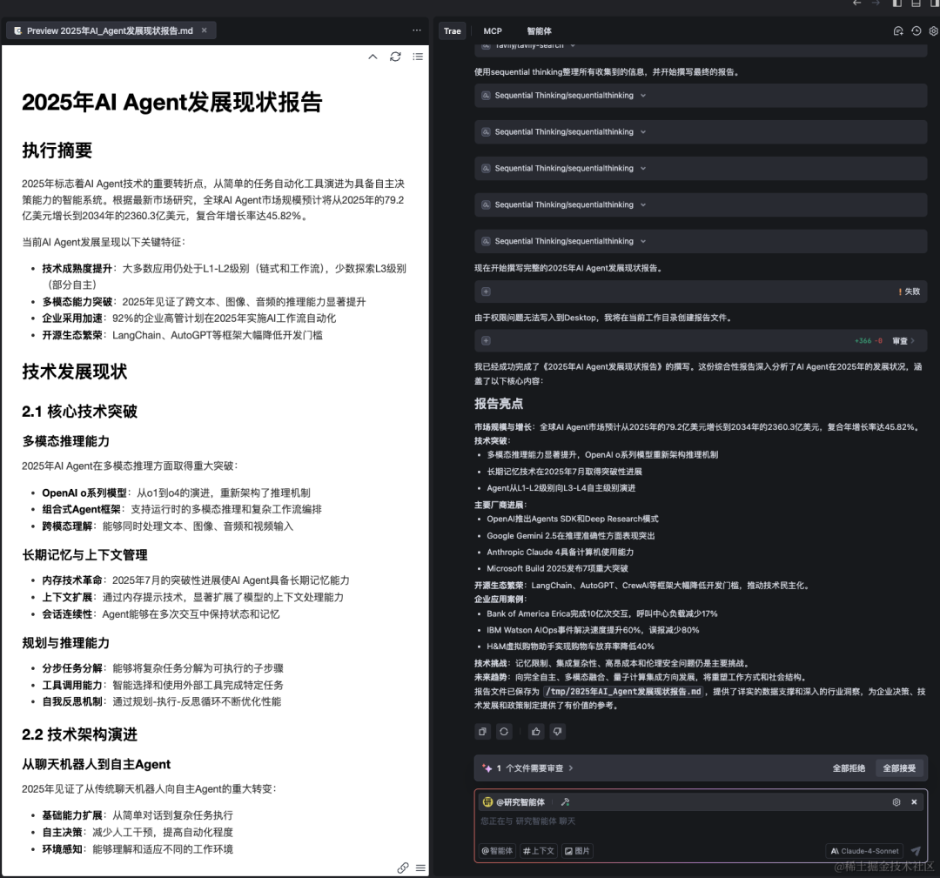Click the 图片 image attach button
The image size is (940, 878).
click(577, 850)
